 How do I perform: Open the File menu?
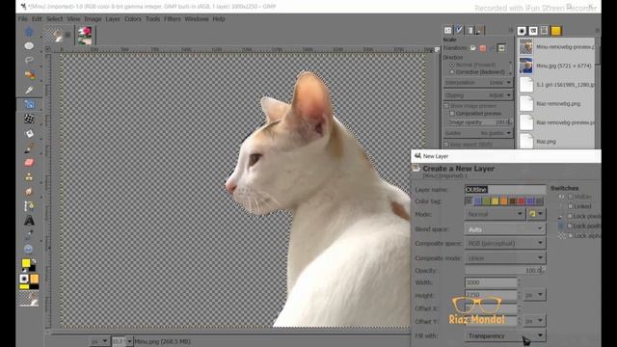(23, 19)
